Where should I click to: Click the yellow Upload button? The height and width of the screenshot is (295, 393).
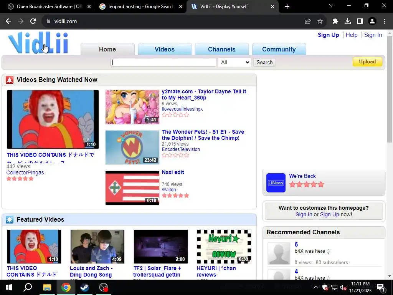367,62
